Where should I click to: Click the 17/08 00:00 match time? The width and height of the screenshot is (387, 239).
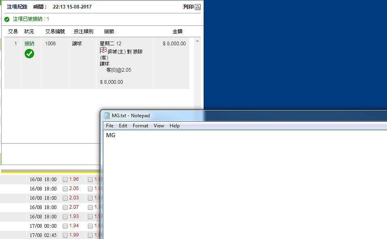43,226
